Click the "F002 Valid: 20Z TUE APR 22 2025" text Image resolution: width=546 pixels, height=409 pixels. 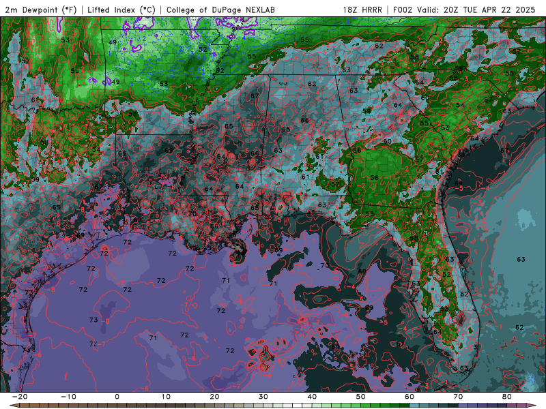point(464,10)
